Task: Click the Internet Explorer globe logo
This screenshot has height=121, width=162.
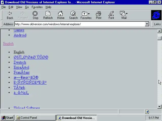Action: tap(156, 15)
